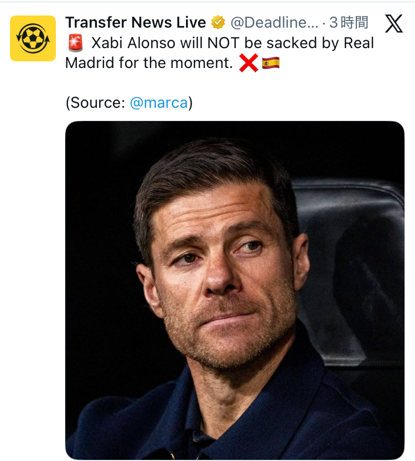Viewport: 415px width, 461px height.
Task: Click the X logo
Action: (393, 24)
